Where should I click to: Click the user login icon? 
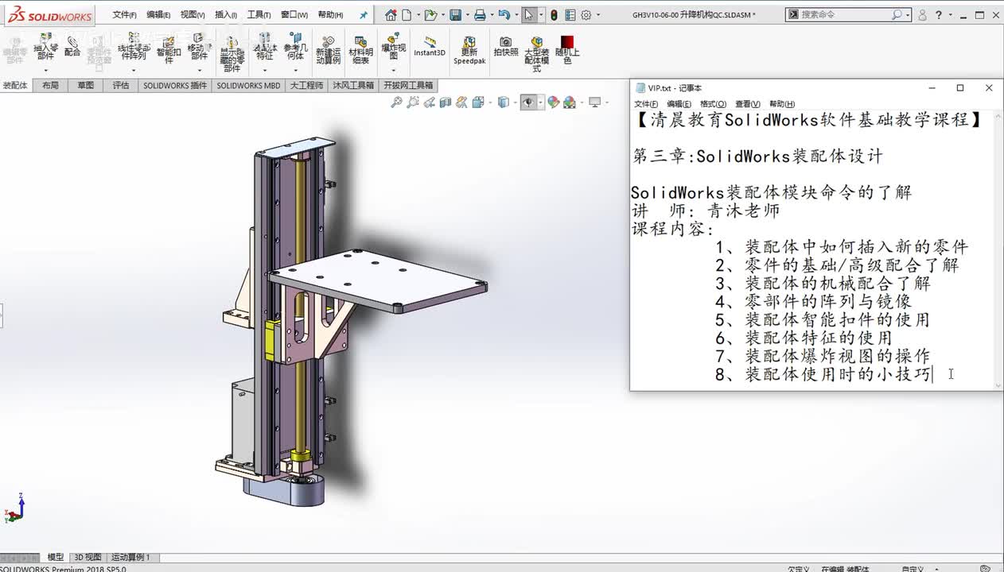(922, 14)
